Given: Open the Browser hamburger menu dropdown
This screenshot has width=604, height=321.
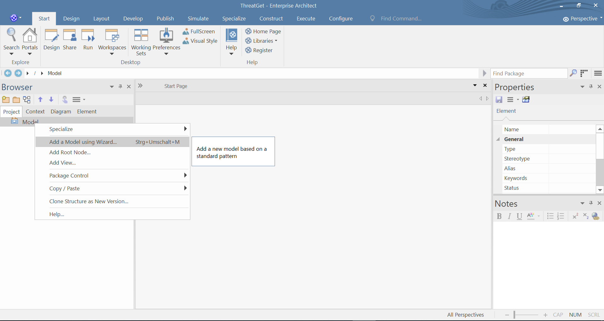Looking at the screenshot, I should [79, 100].
